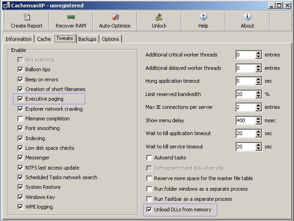This screenshot has width=294, height=221.
Task: Click the Unlock button label
Action: [x=159, y=26]
